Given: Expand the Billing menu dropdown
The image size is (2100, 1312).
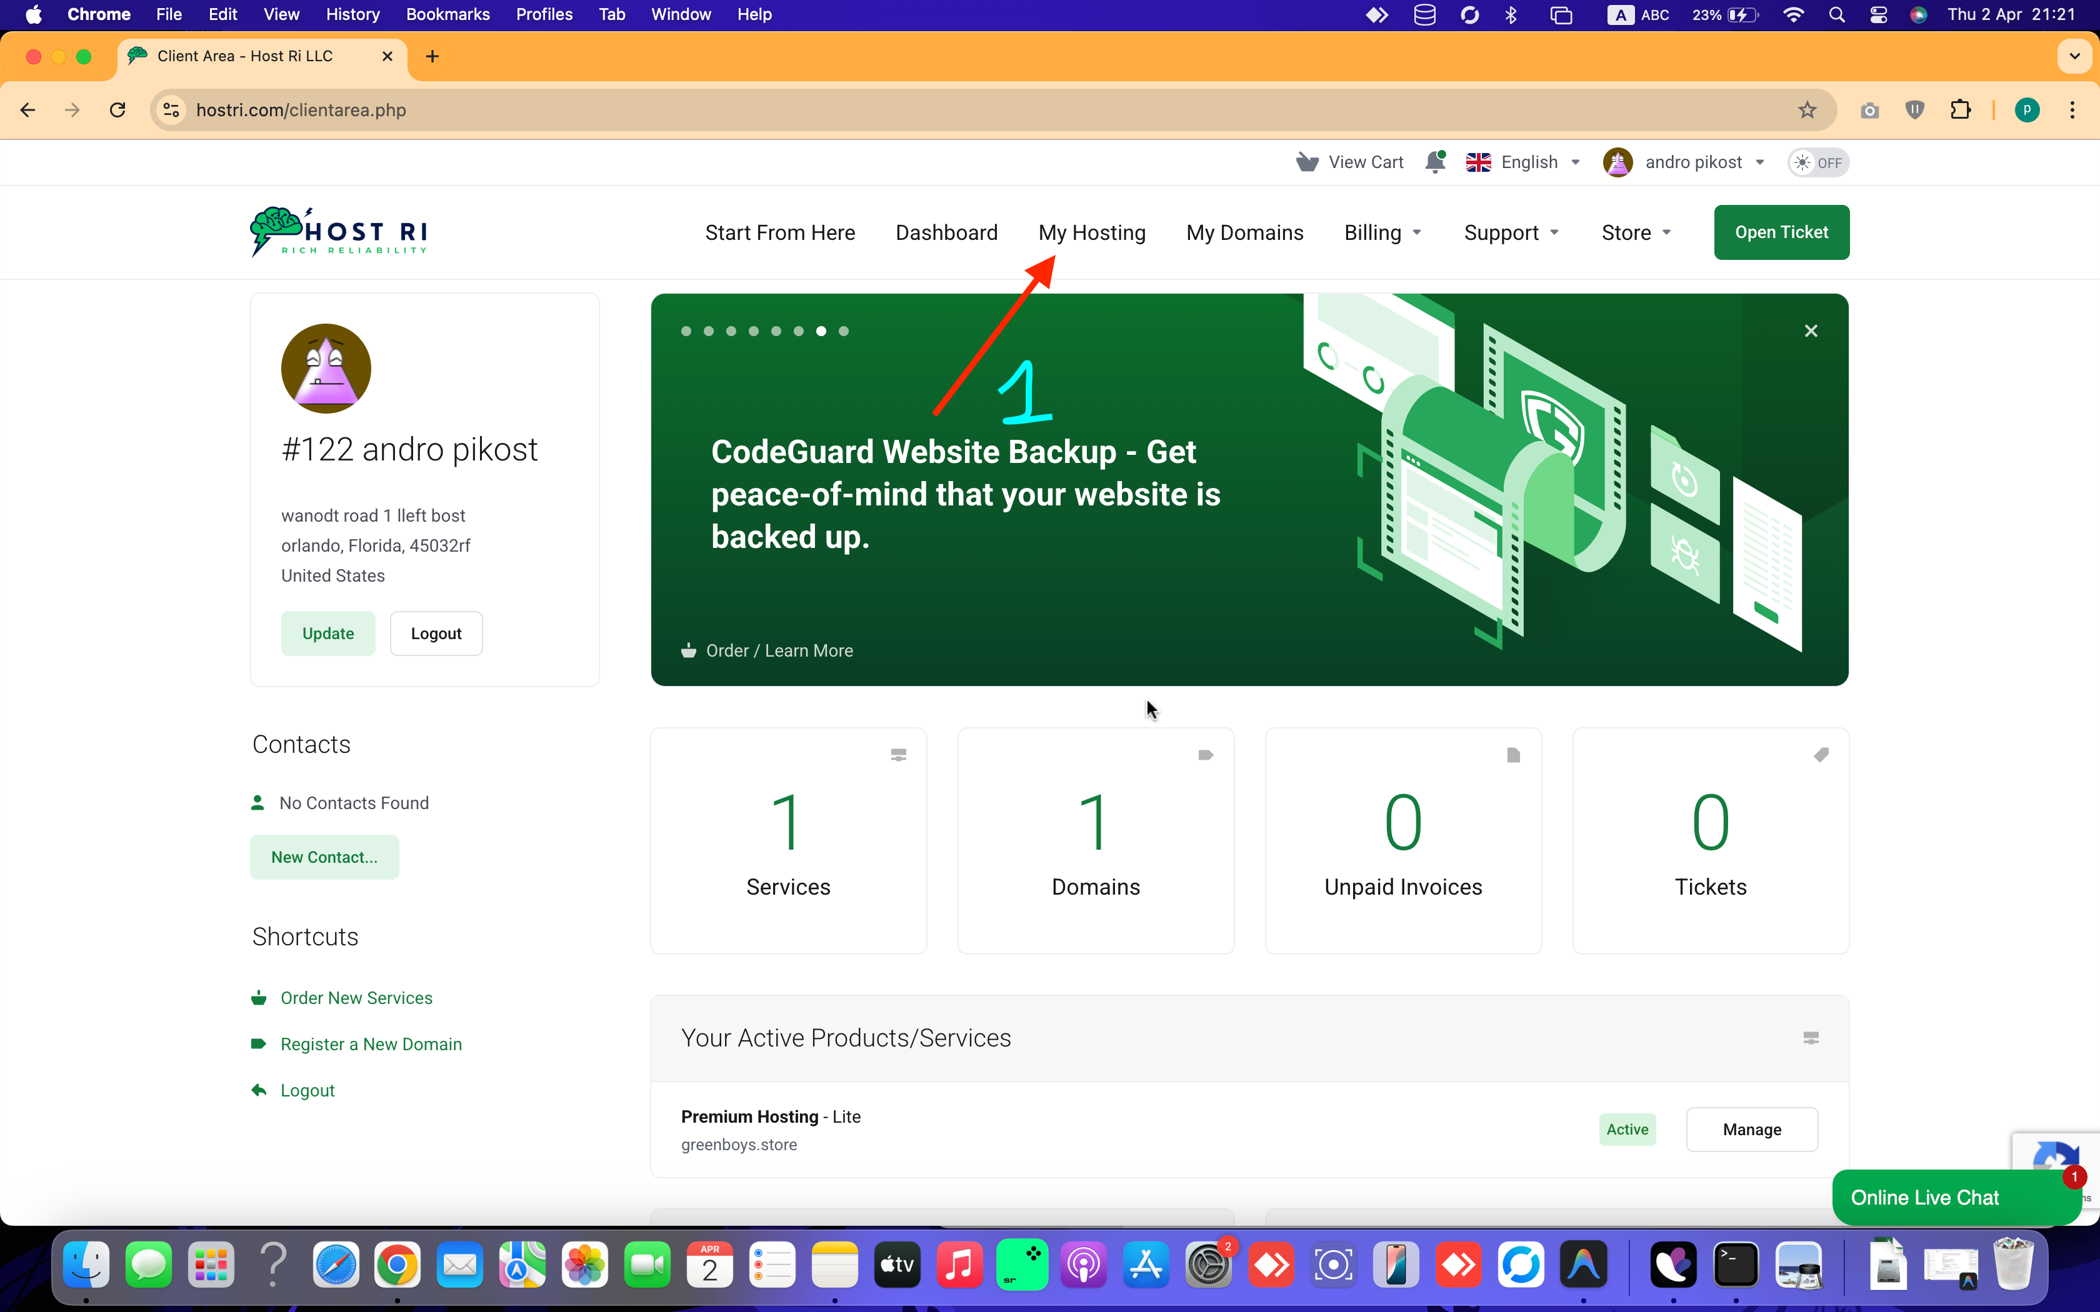Looking at the screenshot, I should coord(1382,232).
